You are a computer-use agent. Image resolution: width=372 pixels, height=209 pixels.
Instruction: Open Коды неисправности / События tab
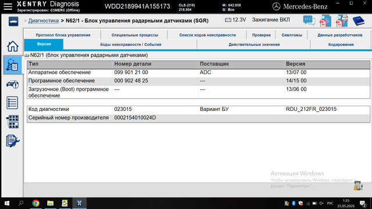coord(130,45)
